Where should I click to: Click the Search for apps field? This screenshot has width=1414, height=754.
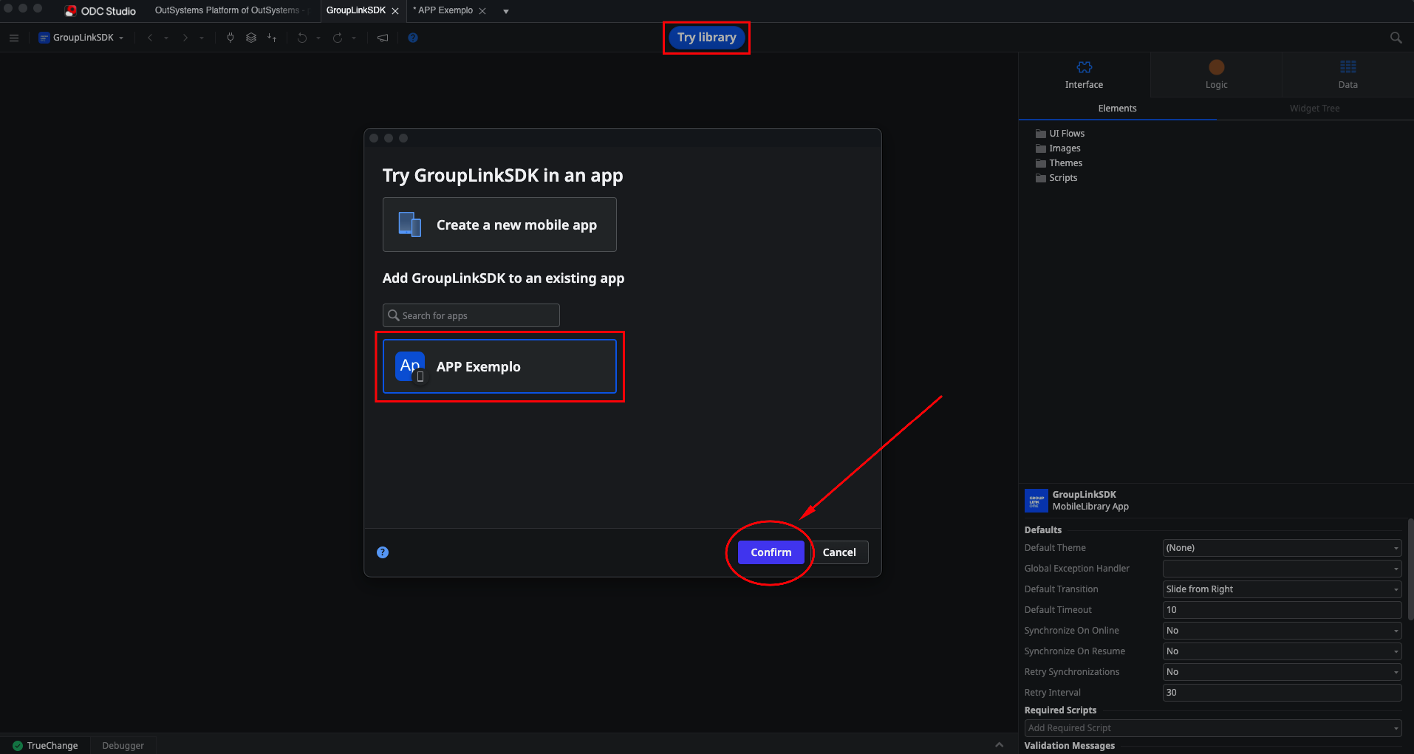click(x=471, y=315)
